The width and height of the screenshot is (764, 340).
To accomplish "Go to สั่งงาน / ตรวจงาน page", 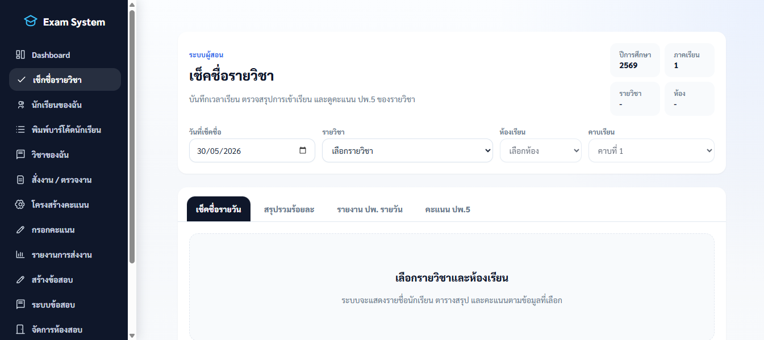I will pyautogui.click(x=65, y=180).
